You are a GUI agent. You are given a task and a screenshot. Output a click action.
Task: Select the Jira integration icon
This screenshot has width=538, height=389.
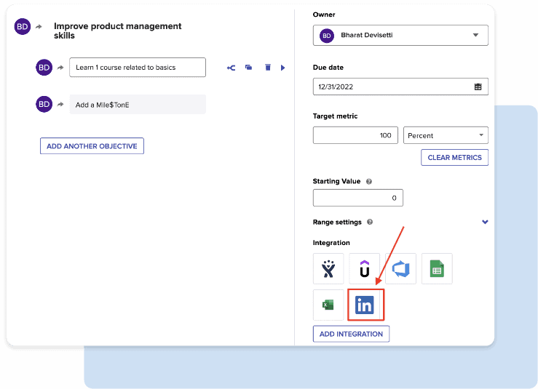click(x=328, y=269)
